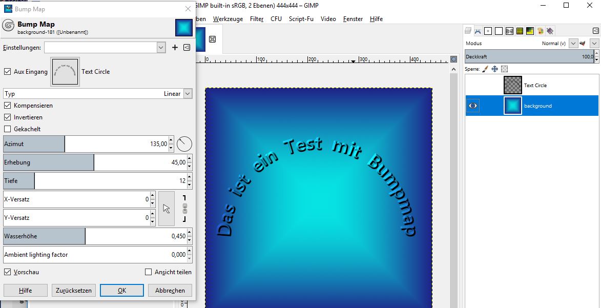Toggle the X/Y offset chain link
The width and height of the screenshot is (601, 308).
click(x=185, y=208)
